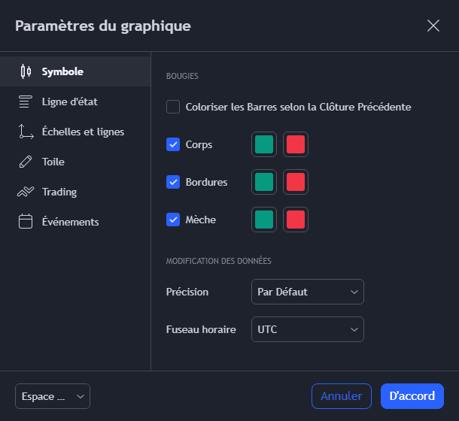Click the Échelles et lignes axes icon

pyautogui.click(x=26, y=132)
